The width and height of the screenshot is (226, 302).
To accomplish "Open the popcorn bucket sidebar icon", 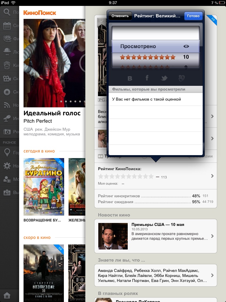I will tap(6, 65).
